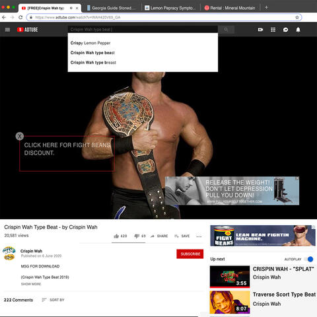Screen dimensions: 317x317
Task: Open the apps grid icon
Action: point(273,30)
